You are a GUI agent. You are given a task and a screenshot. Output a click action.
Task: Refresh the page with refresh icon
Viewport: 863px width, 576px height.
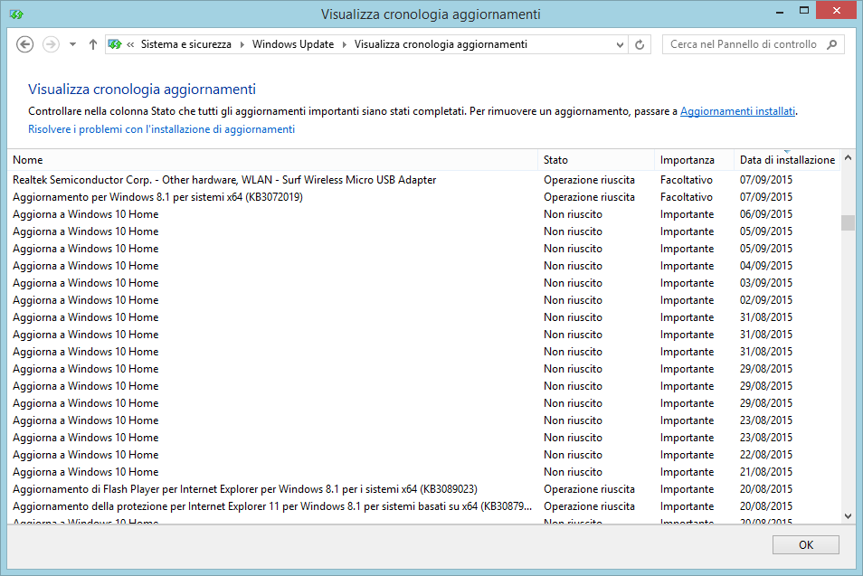coord(640,44)
